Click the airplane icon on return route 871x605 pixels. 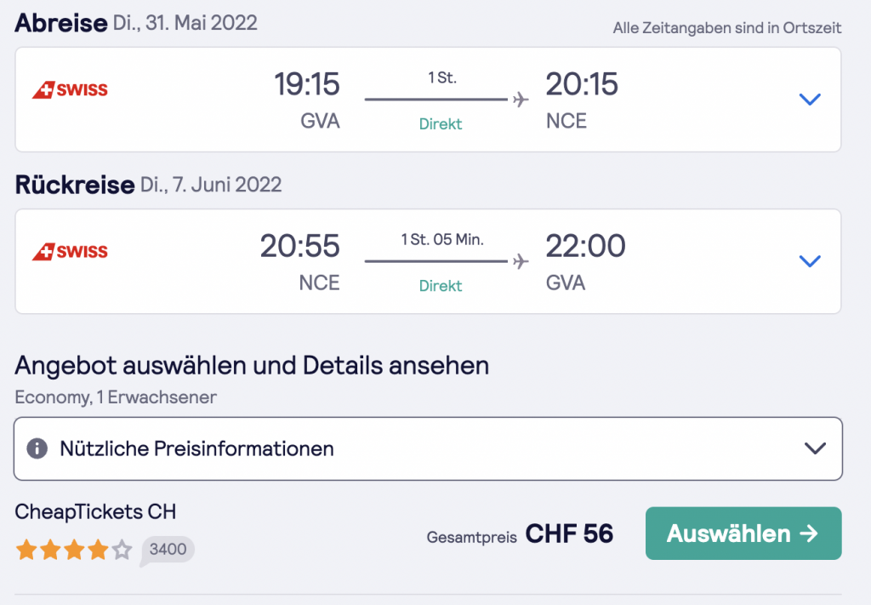(x=521, y=262)
